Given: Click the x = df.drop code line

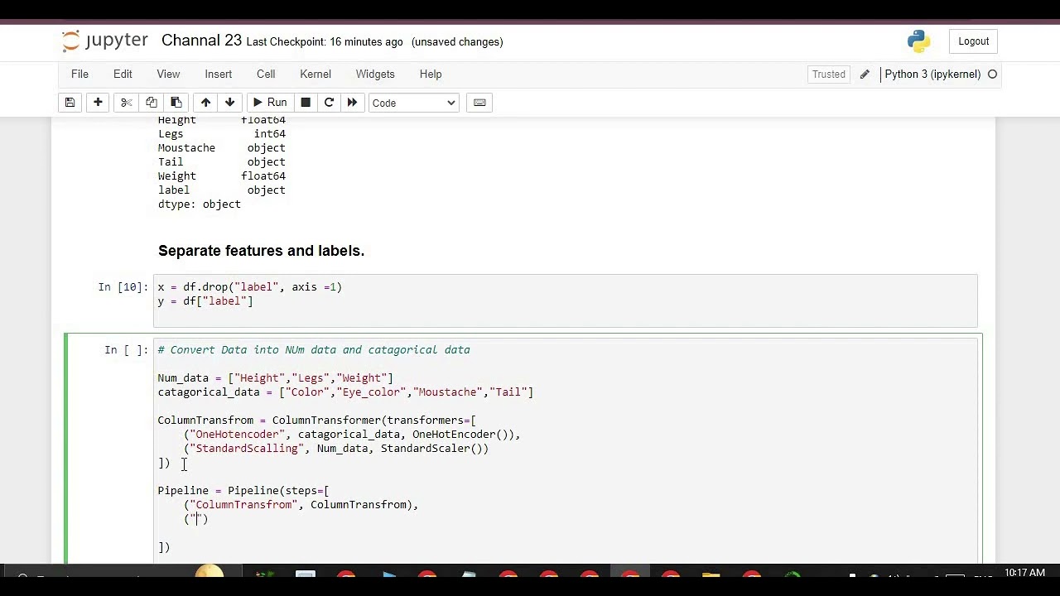Looking at the screenshot, I should pos(250,287).
